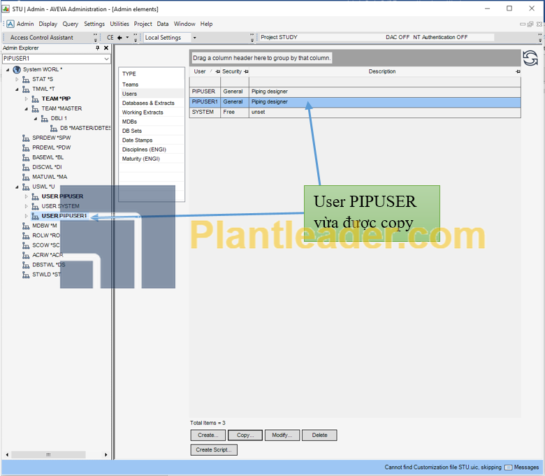Select DB *MASTER/DBTEST tree item
This screenshot has width=545, height=476.
point(85,129)
